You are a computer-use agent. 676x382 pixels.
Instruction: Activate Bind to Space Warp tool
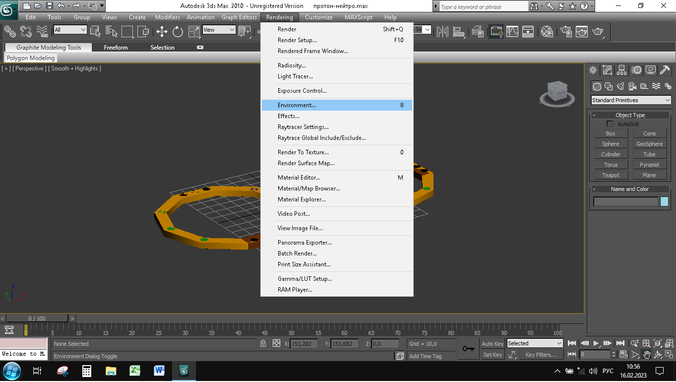(42, 31)
